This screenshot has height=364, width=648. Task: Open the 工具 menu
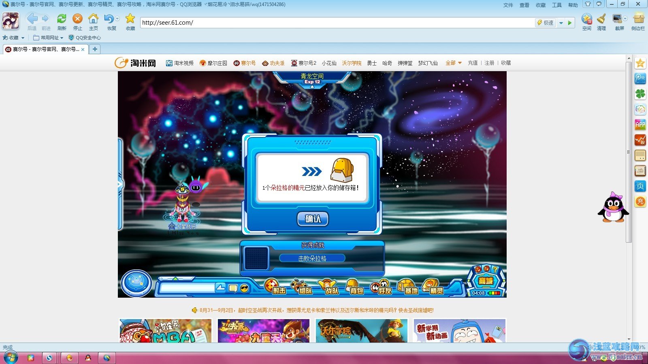(557, 5)
